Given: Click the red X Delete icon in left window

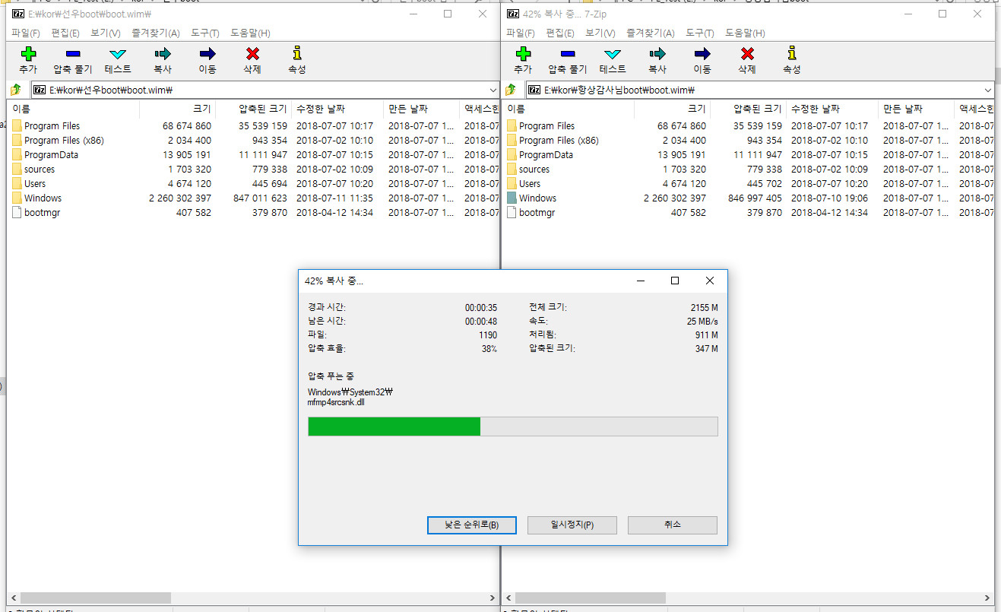Looking at the screenshot, I should click(252, 54).
